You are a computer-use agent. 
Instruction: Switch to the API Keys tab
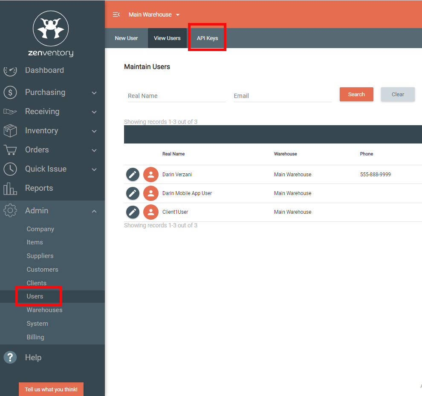point(207,38)
